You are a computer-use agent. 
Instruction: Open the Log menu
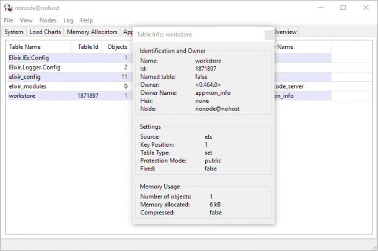[68, 20]
